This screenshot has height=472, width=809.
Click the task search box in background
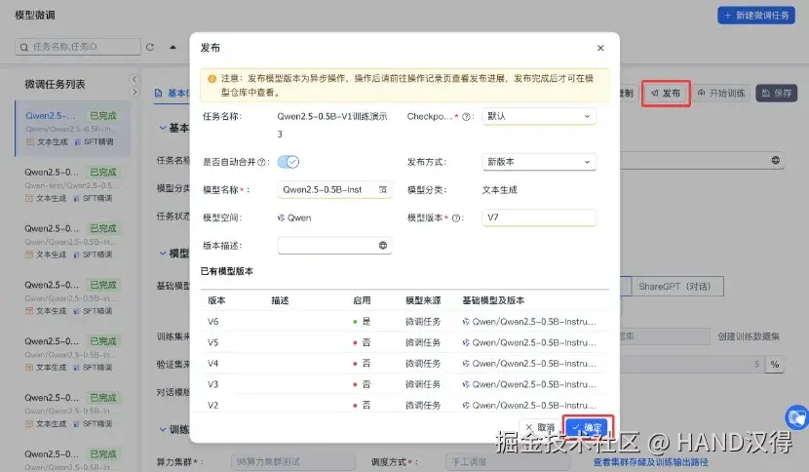[78, 47]
